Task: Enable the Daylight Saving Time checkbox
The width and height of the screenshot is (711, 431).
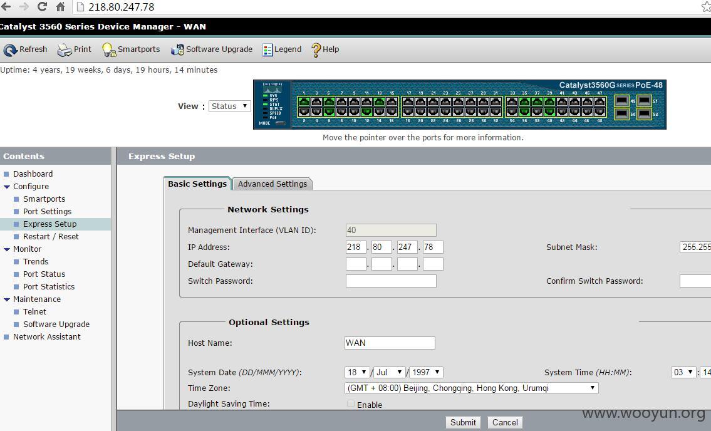Action: (x=351, y=404)
